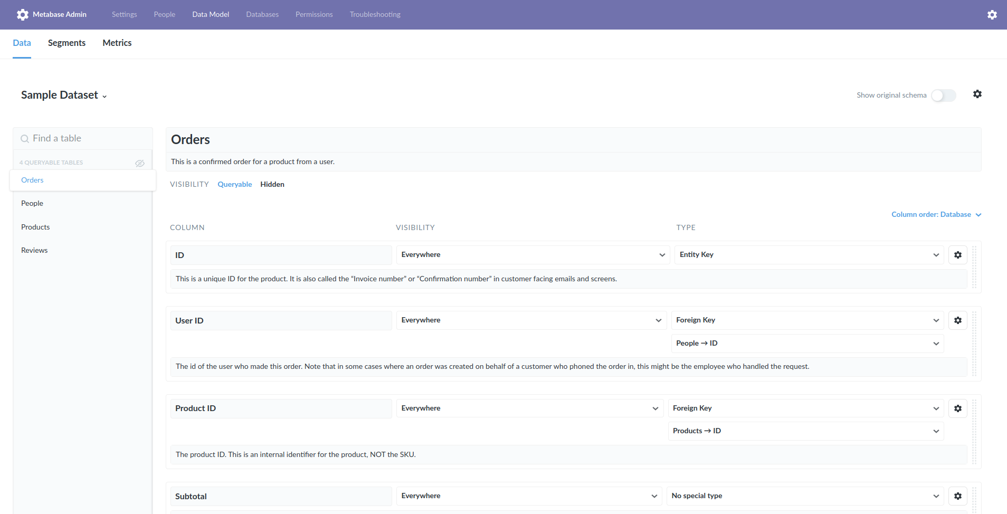Open field settings gear for ID column
The width and height of the screenshot is (1007, 514).
957,254
